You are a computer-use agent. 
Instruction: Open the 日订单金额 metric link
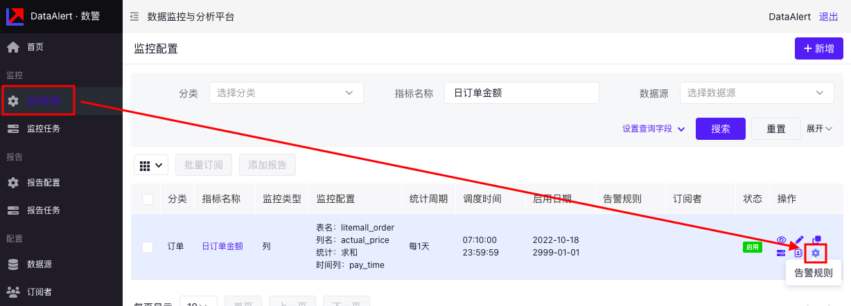(222, 246)
